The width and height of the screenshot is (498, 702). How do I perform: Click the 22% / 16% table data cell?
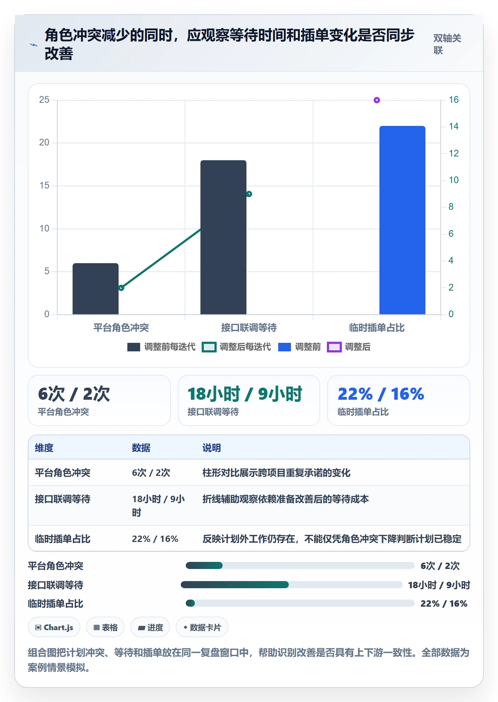tap(155, 539)
